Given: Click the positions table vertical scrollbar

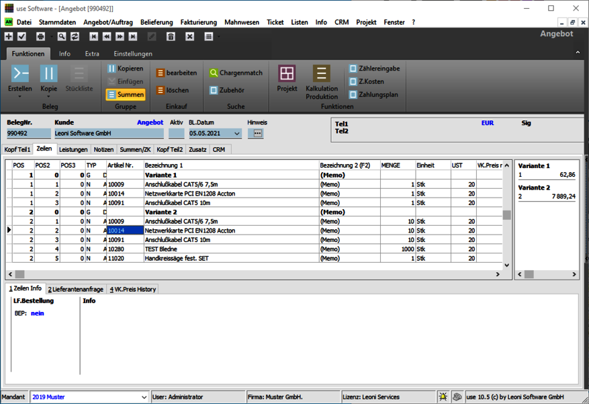Looking at the screenshot, I should (506, 215).
